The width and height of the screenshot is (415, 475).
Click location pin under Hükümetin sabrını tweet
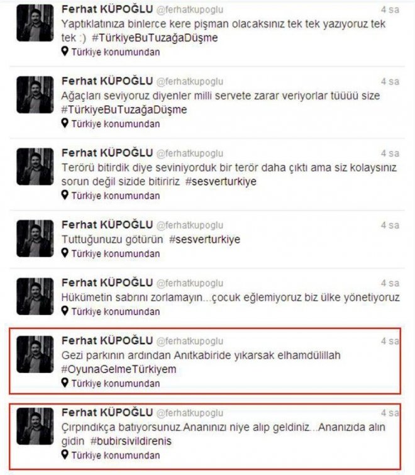65,311
